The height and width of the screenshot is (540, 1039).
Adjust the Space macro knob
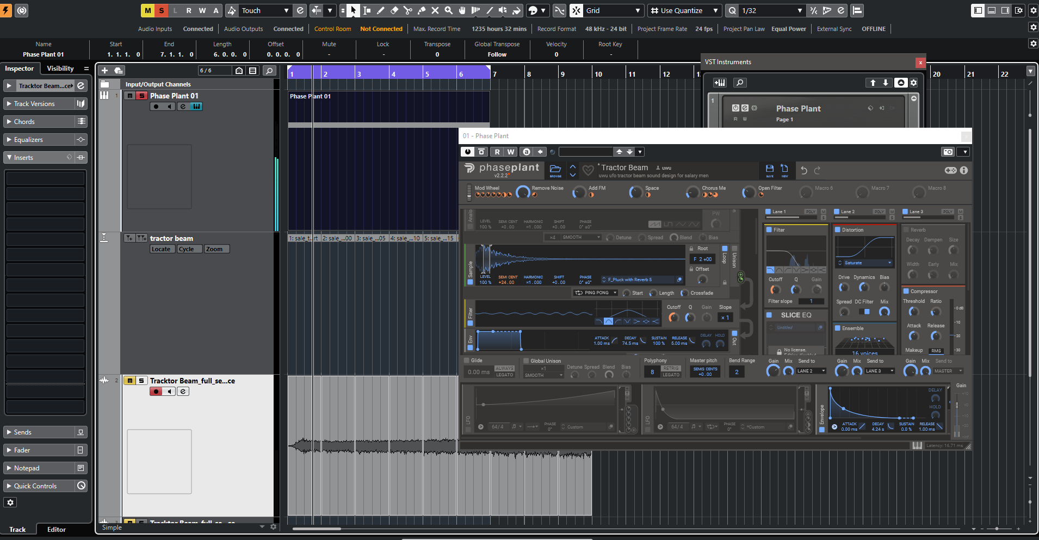[x=636, y=192]
